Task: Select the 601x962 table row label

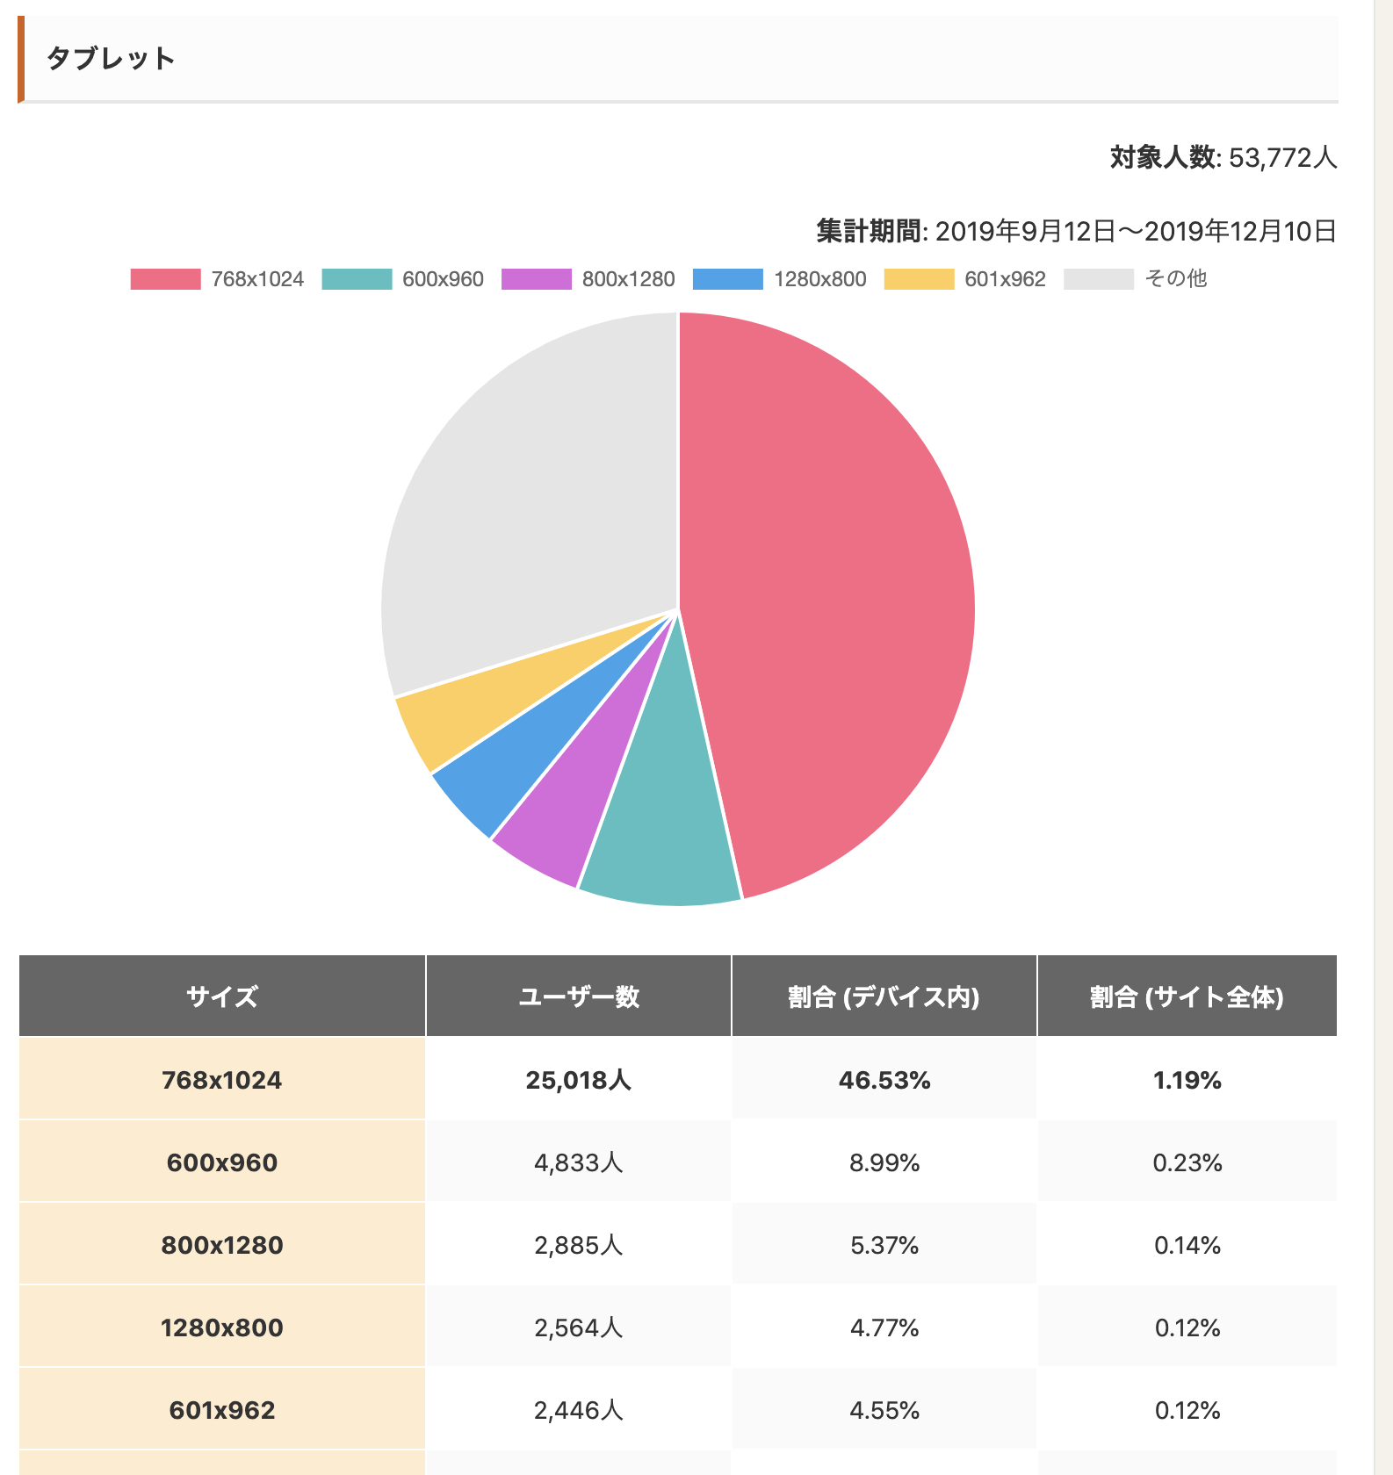Action: pos(222,1410)
